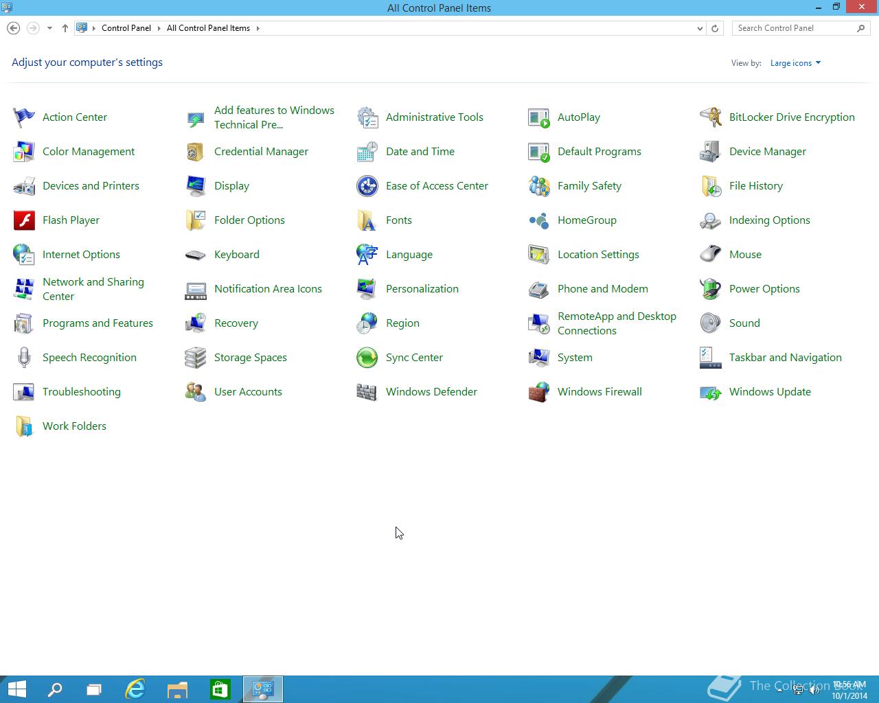The height and width of the screenshot is (703, 879).
Task: Expand the address bar history dropdown
Action: [700, 28]
